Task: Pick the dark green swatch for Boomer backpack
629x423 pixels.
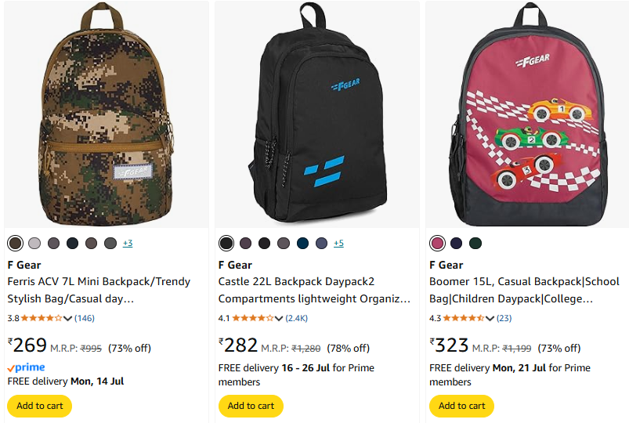Action: (475, 244)
